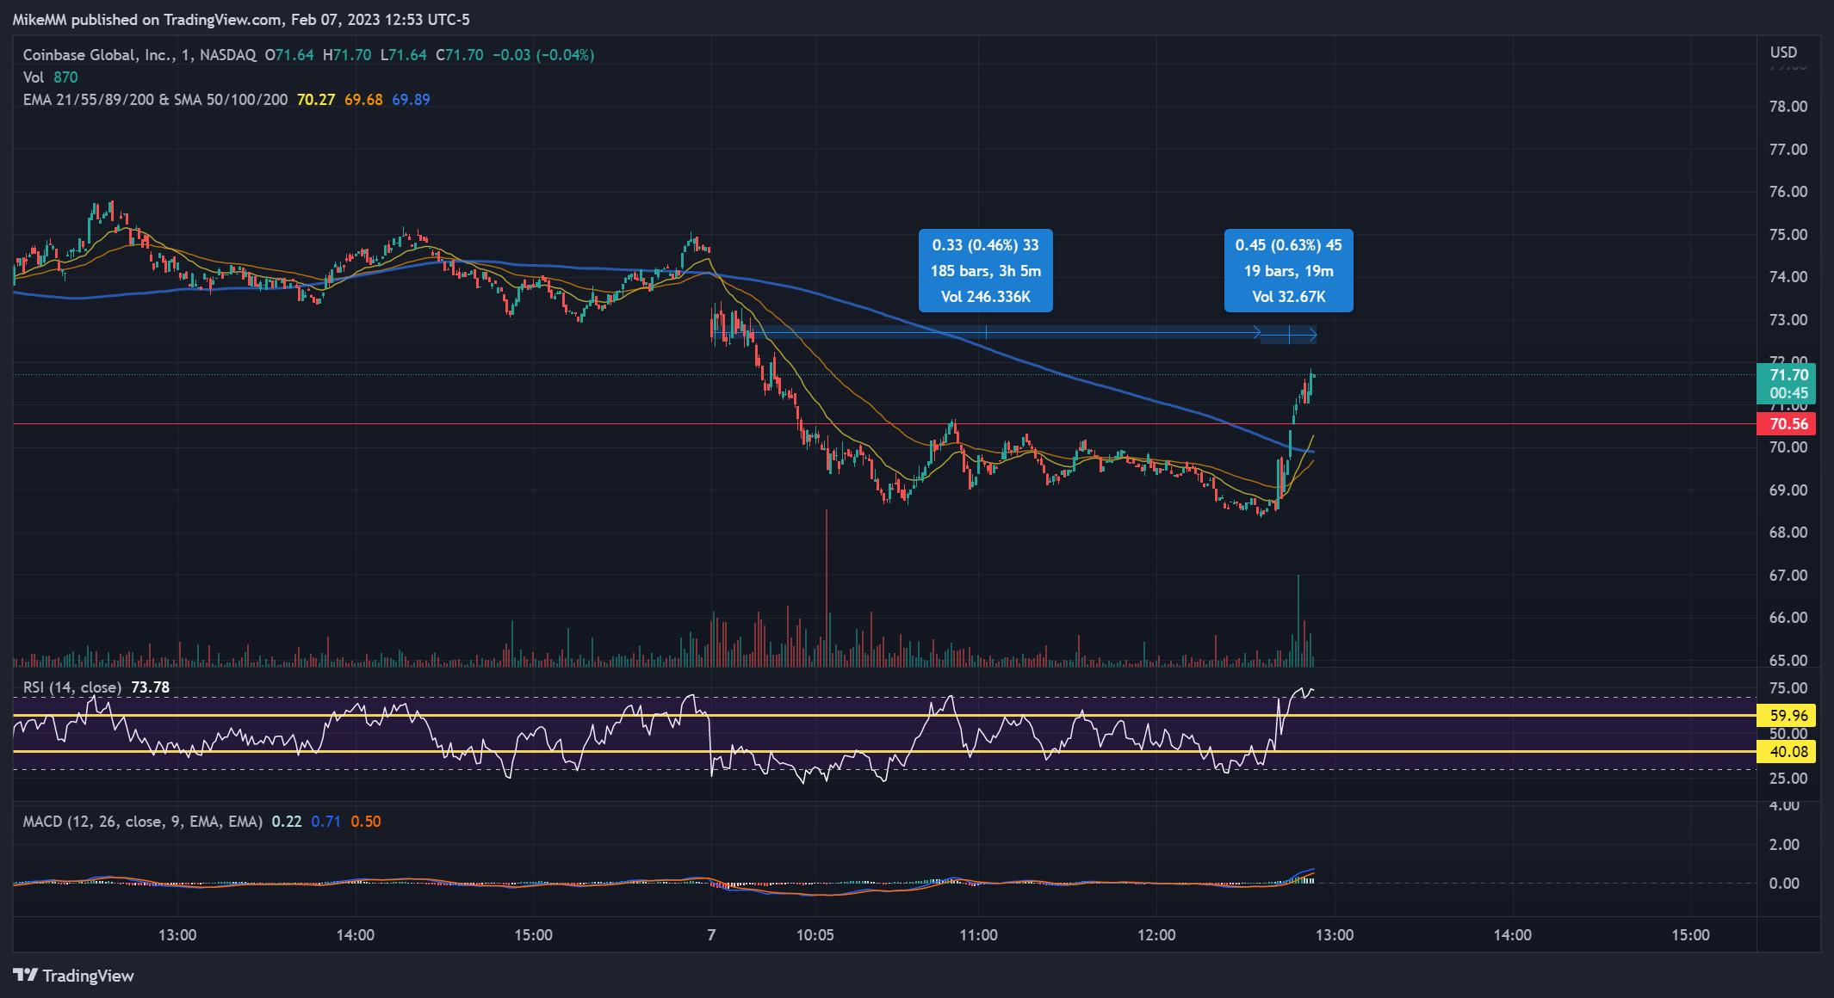Open the RSI (14, close) legend
Viewport: 1834px width, 998px height.
tap(73, 687)
